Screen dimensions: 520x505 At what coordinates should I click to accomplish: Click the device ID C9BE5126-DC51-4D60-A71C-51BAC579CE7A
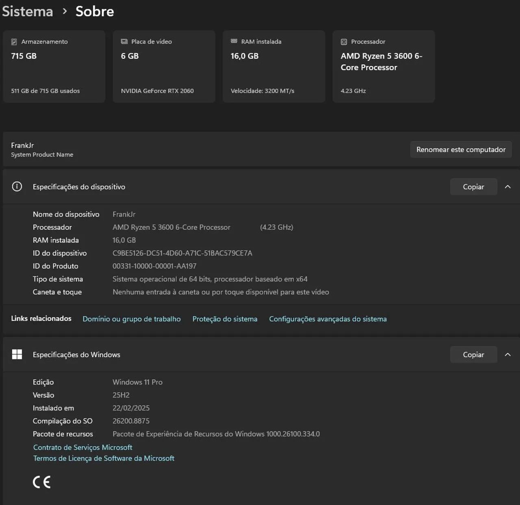pyautogui.click(x=182, y=253)
